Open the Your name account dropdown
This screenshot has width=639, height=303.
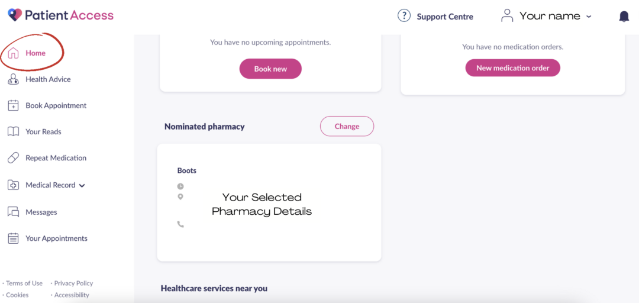coord(547,16)
